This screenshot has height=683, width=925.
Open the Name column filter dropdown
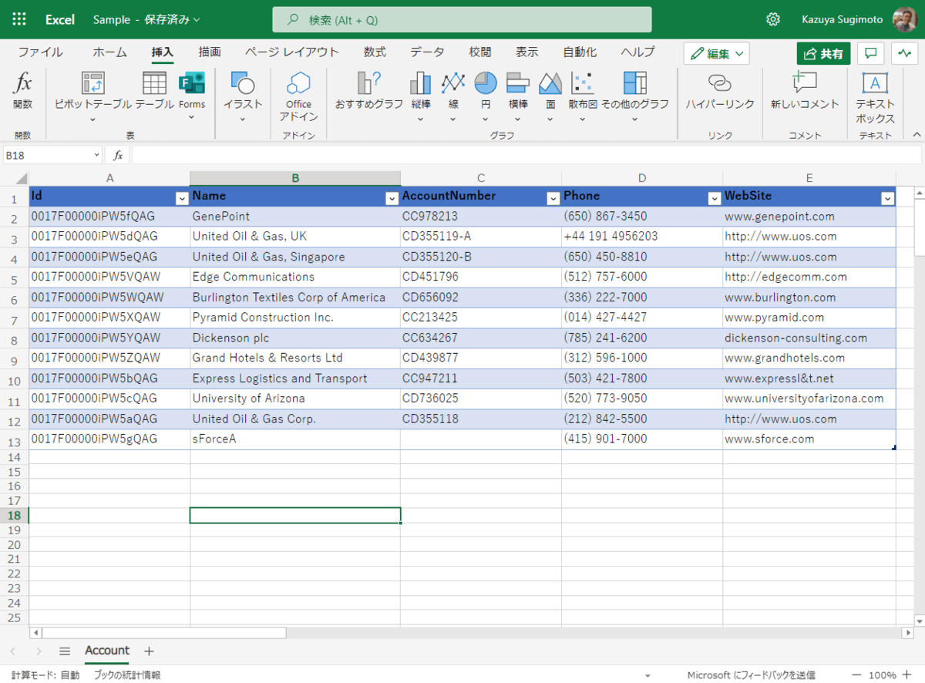coord(391,199)
